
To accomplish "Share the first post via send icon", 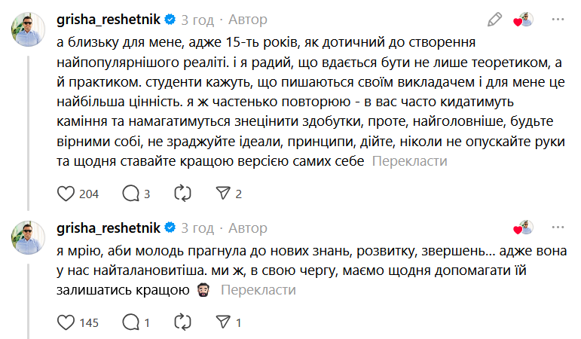I will click(x=222, y=194).
